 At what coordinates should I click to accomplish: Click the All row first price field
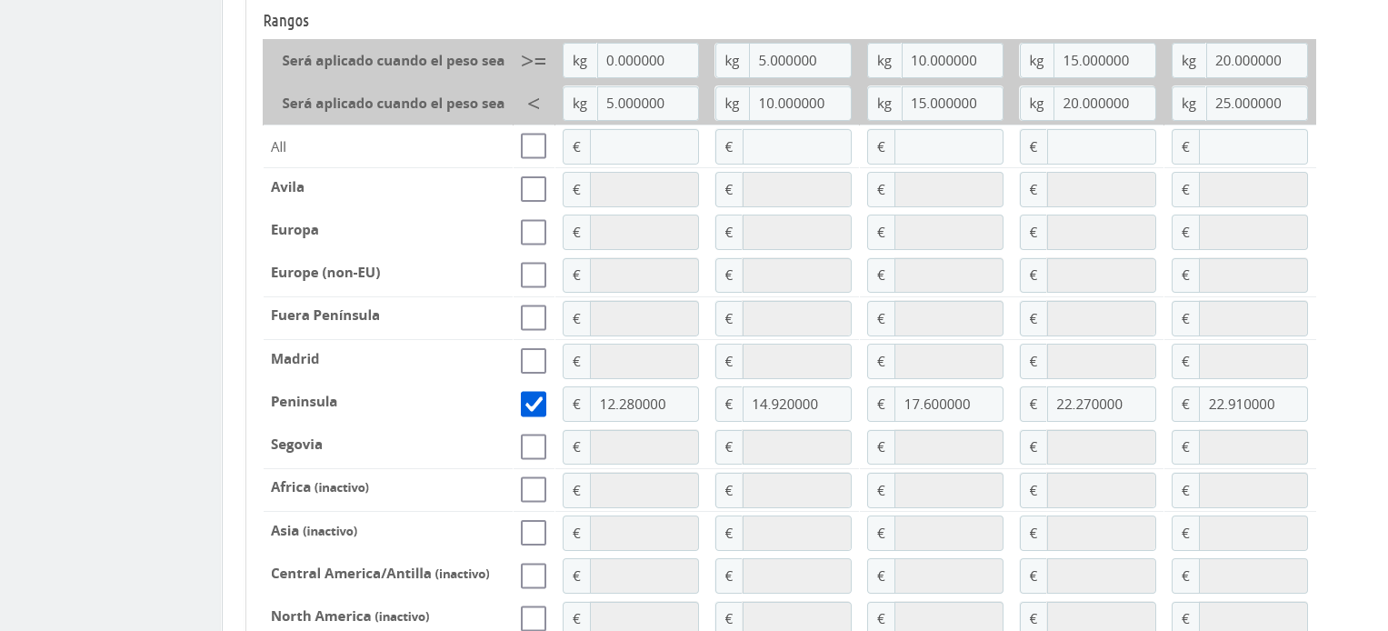pyautogui.click(x=644, y=146)
